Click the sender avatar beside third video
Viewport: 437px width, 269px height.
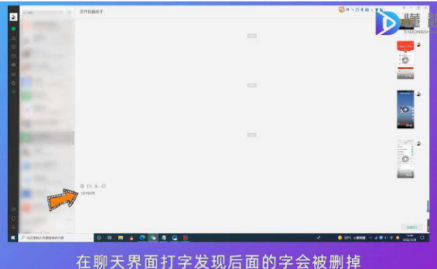point(419,143)
